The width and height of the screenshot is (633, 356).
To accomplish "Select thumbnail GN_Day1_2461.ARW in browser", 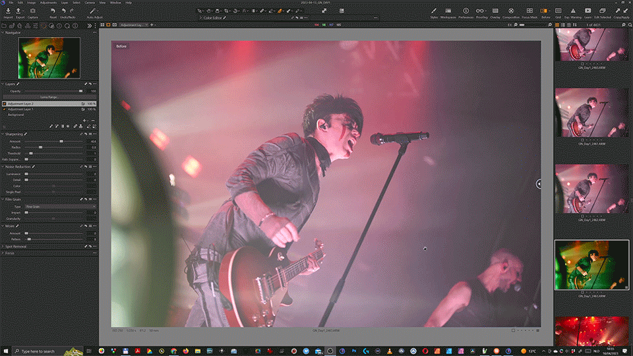I will [x=591, y=113].
